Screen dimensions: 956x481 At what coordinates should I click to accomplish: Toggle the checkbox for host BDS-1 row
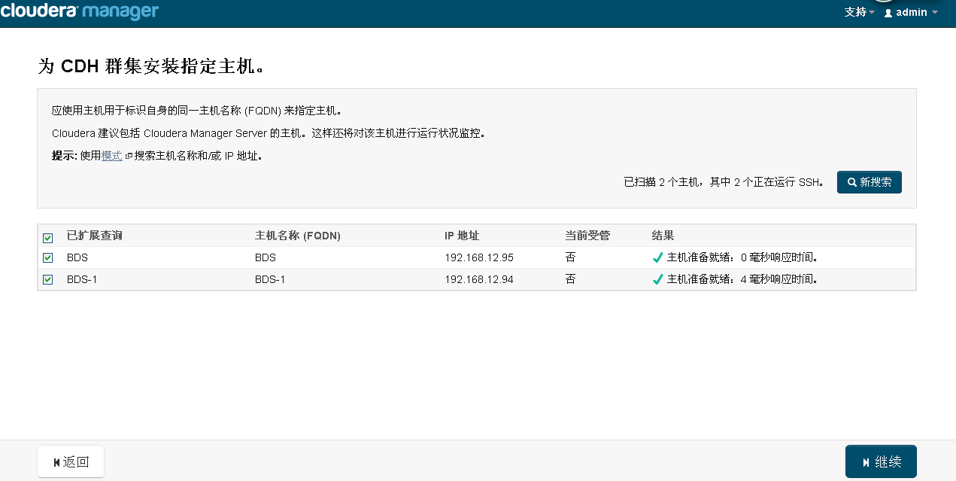coord(48,280)
